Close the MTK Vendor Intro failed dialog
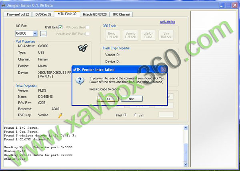 (163, 70)
